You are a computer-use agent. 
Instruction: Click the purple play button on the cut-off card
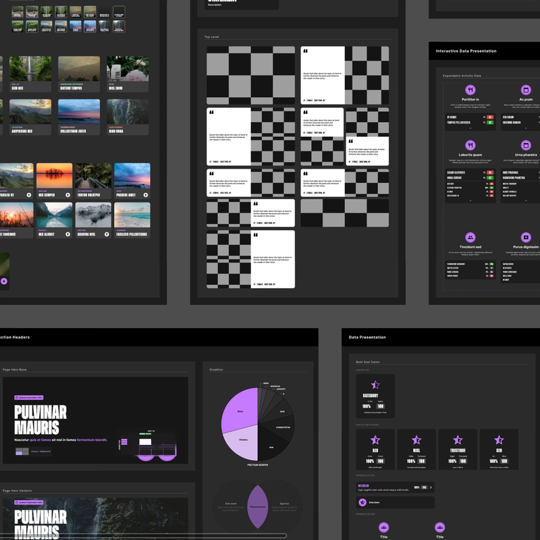click(x=4, y=281)
